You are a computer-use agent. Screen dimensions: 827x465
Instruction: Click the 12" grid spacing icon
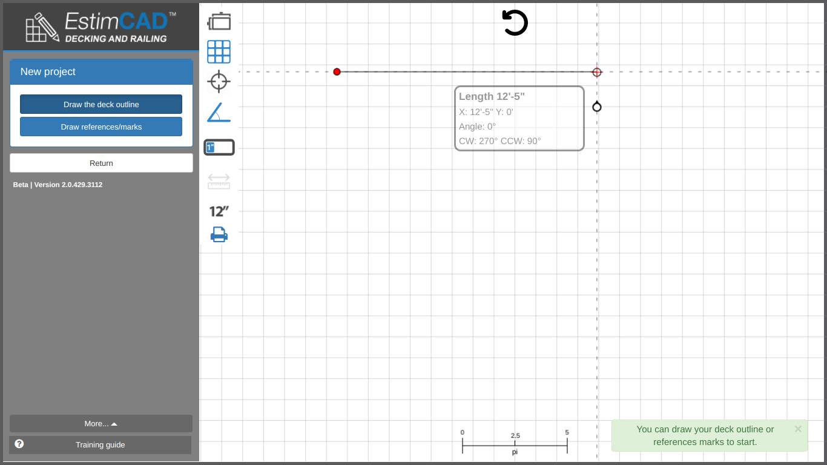tap(219, 211)
